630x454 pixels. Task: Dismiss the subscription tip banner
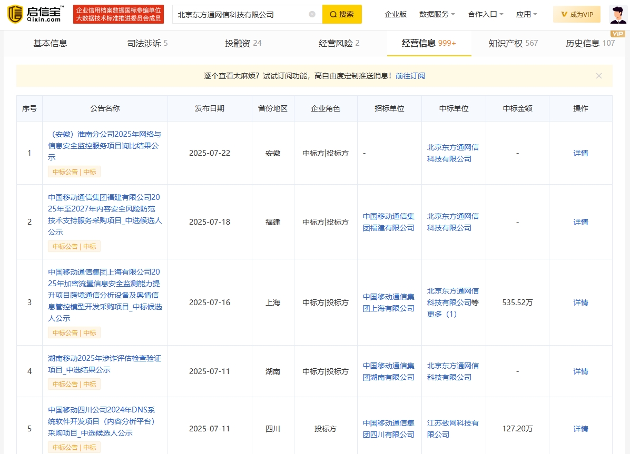click(599, 76)
